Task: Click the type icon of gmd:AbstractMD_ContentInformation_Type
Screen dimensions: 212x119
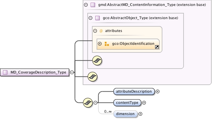Action: point(93,5)
